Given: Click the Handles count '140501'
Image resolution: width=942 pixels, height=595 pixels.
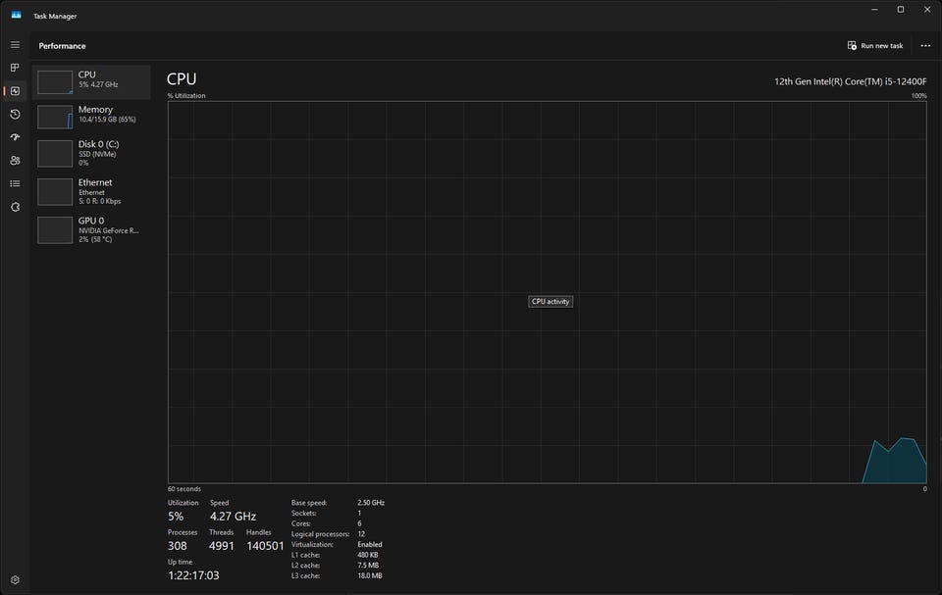Looking at the screenshot, I should [x=265, y=546].
